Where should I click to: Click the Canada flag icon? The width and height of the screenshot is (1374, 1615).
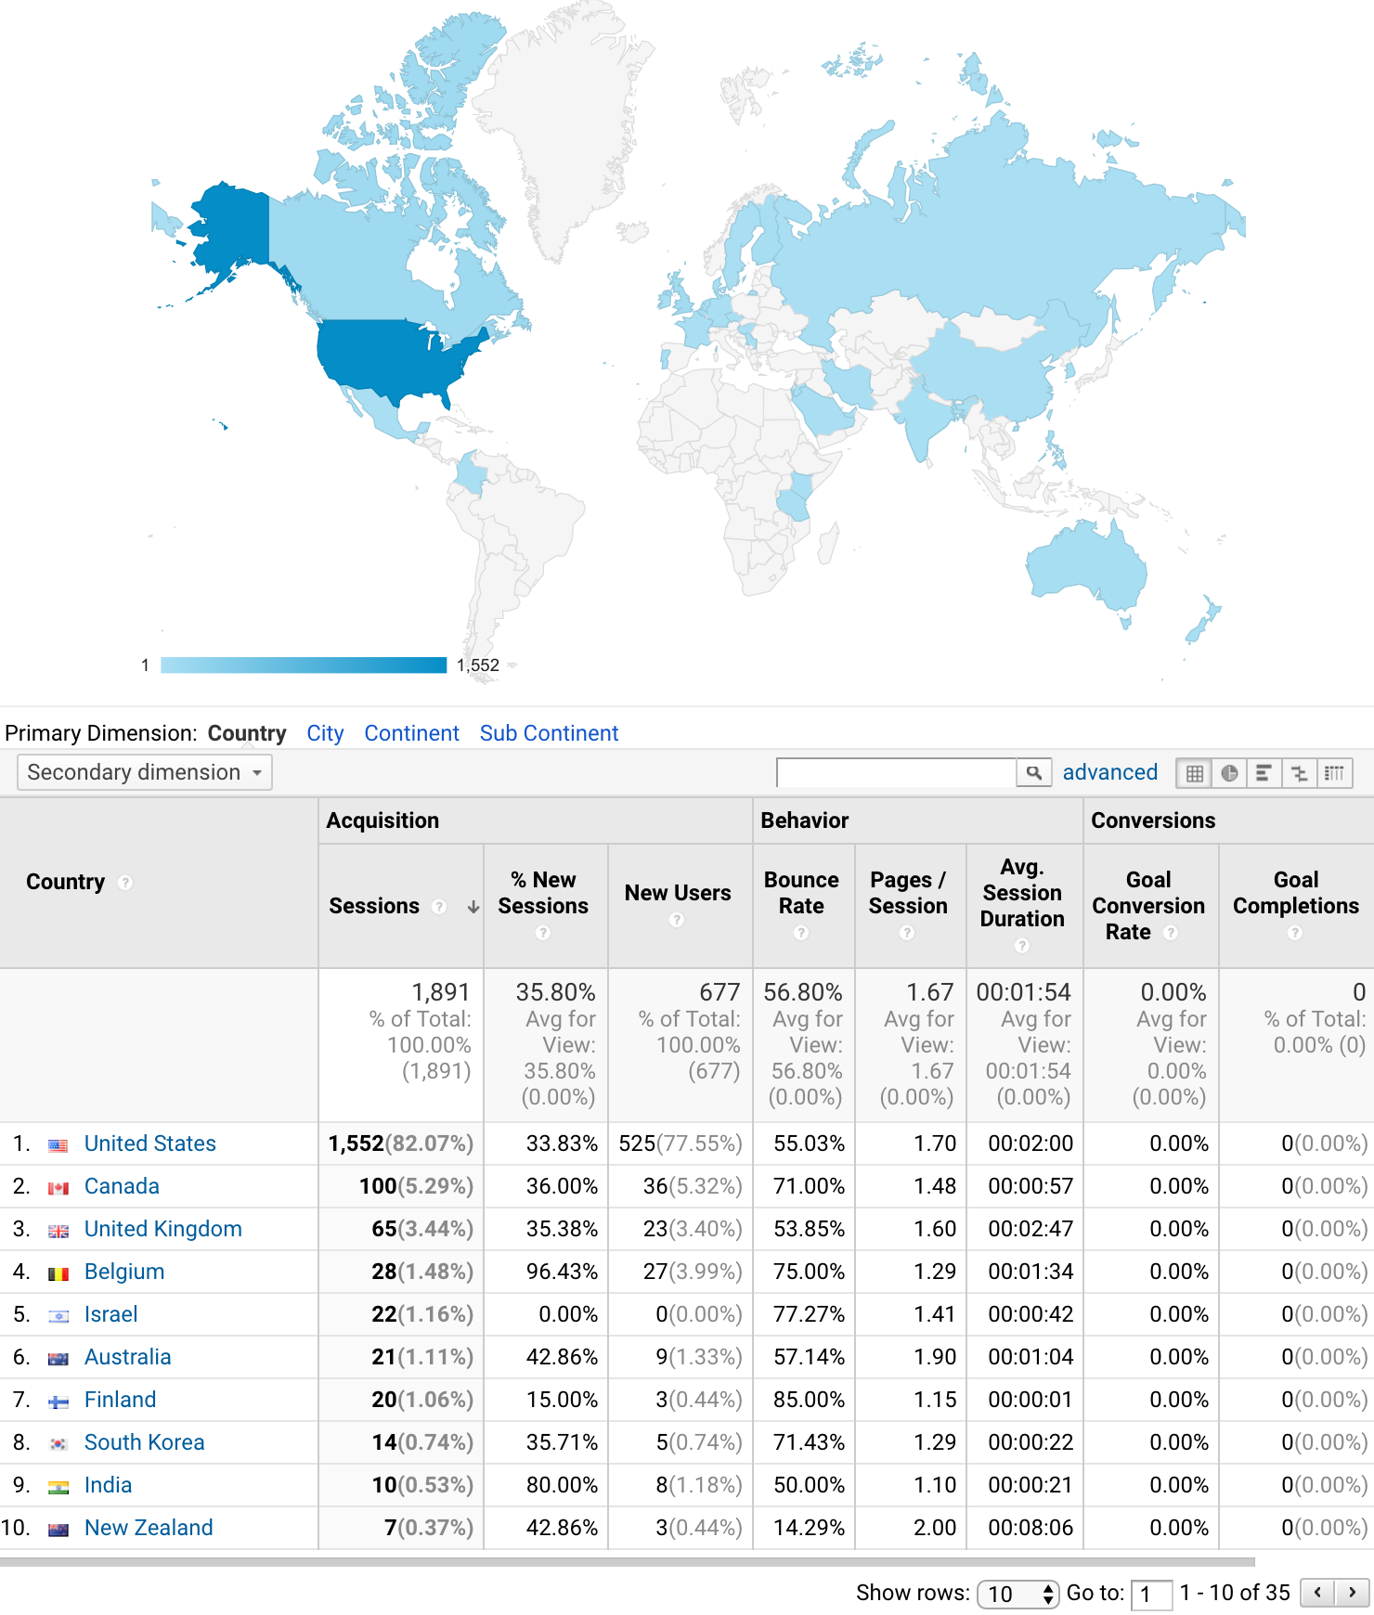(58, 1188)
